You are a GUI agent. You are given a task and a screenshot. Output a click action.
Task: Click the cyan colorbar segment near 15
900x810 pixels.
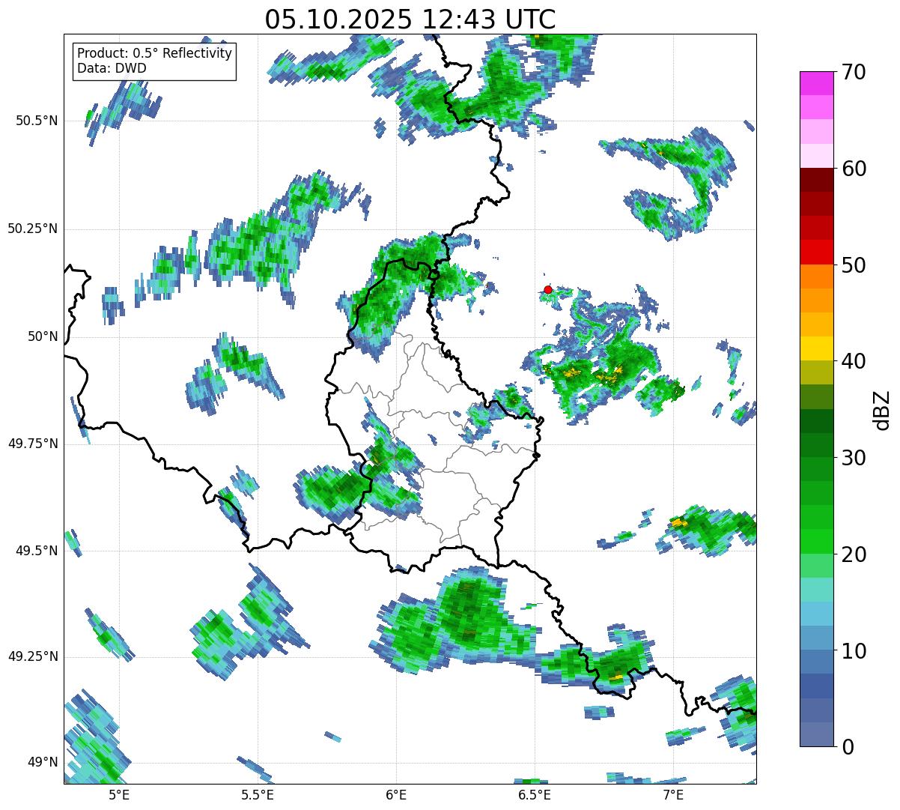816,614
